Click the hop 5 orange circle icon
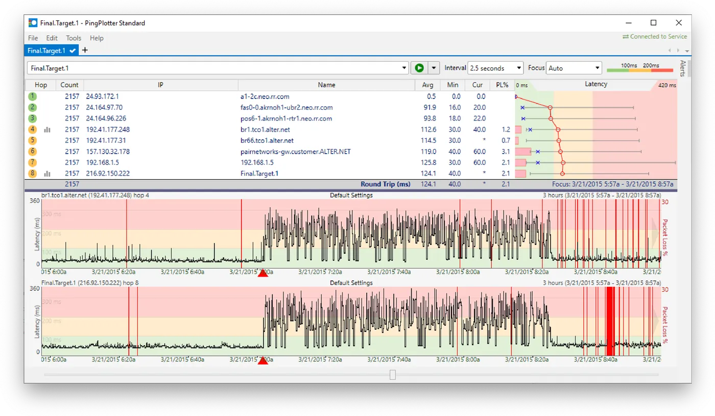Image resolution: width=715 pixels, height=416 pixels. point(33,140)
